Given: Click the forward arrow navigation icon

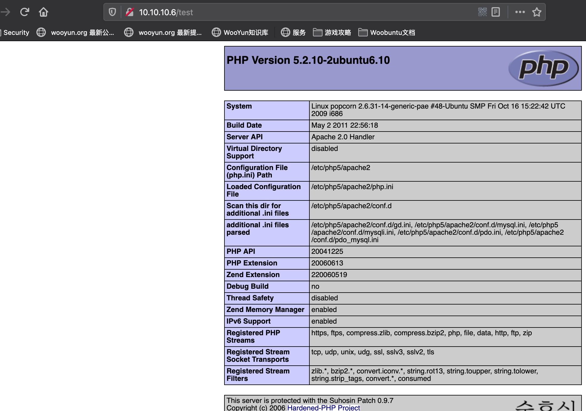Looking at the screenshot, I should (5, 12).
